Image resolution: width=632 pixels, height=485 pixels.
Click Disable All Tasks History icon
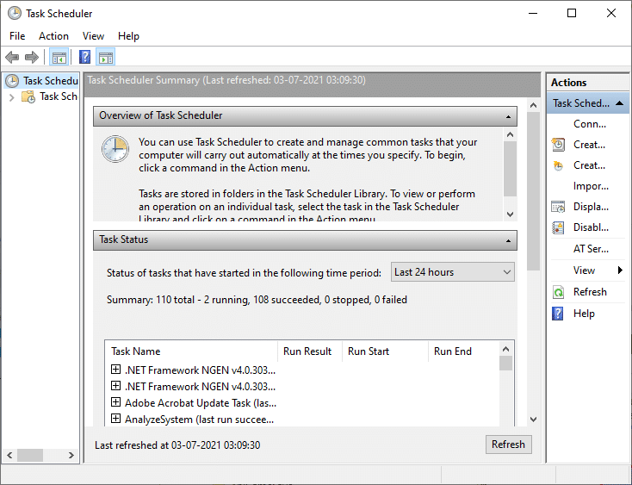(558, 227)
